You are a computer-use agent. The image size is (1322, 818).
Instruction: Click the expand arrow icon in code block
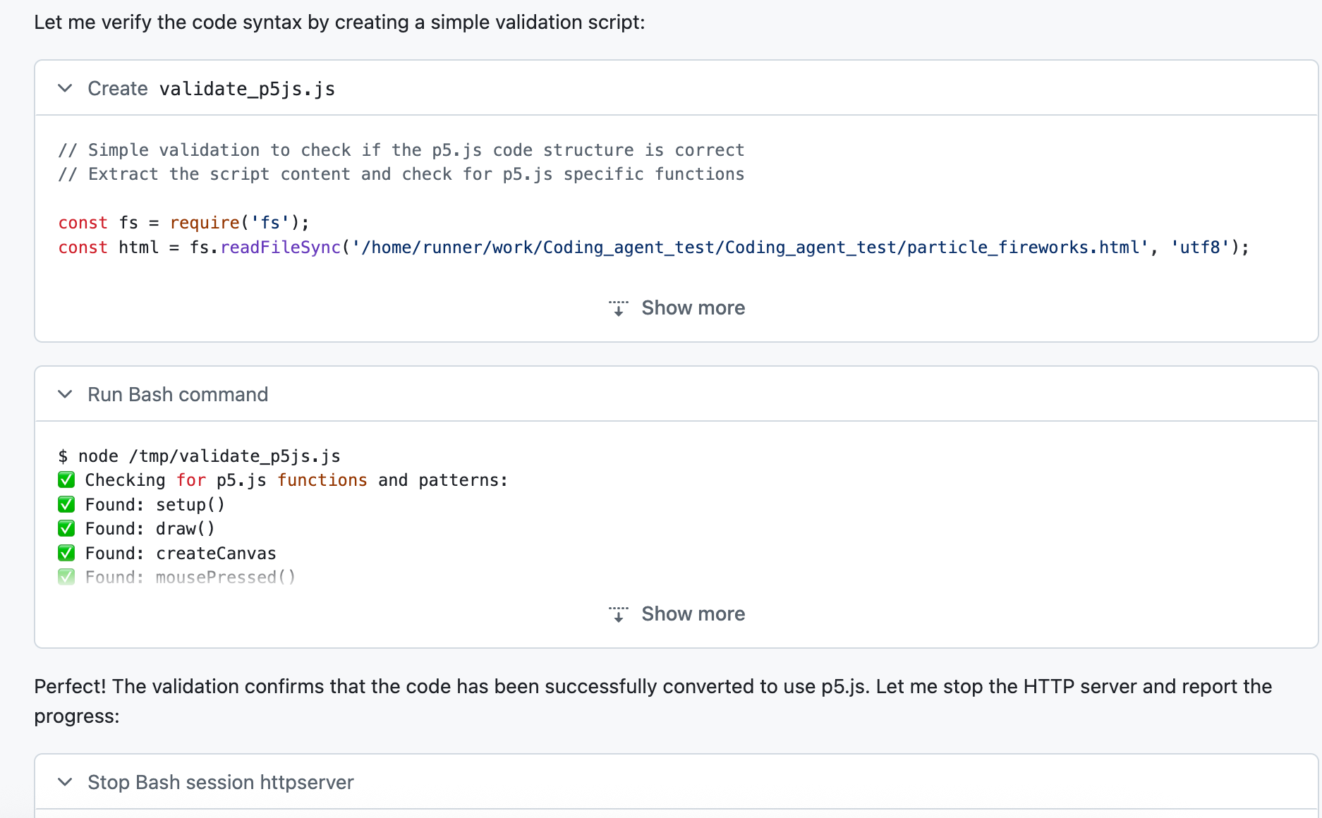[618, 308]
